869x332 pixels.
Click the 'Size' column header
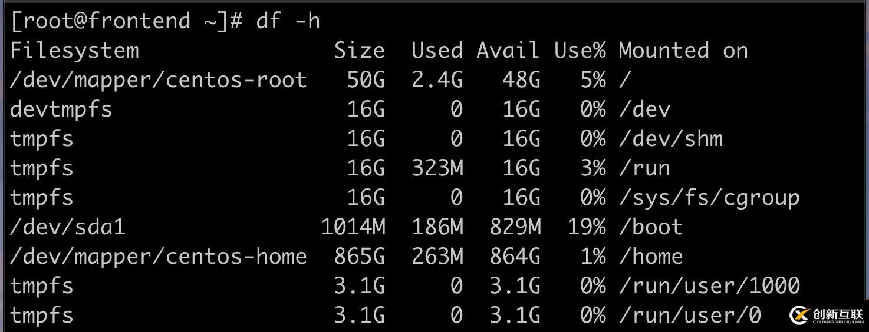click(x=359, y=51)
